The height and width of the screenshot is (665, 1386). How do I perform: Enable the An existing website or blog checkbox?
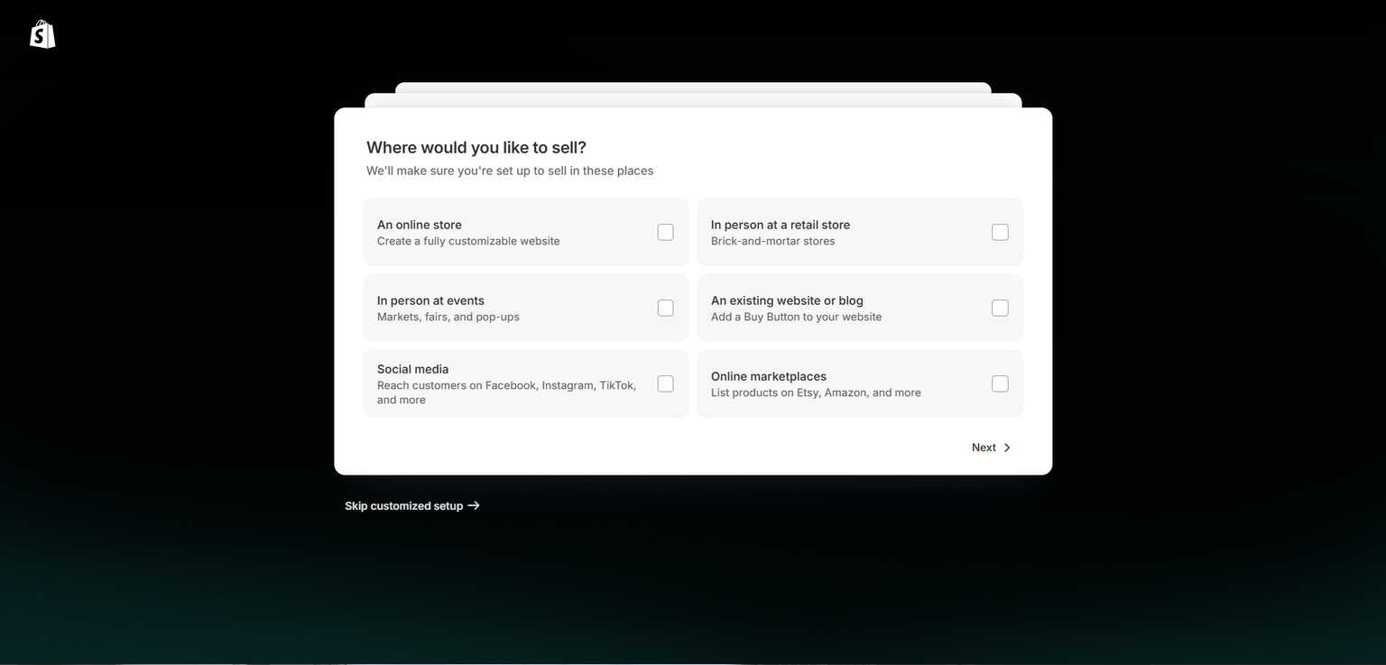point(1000,308)
